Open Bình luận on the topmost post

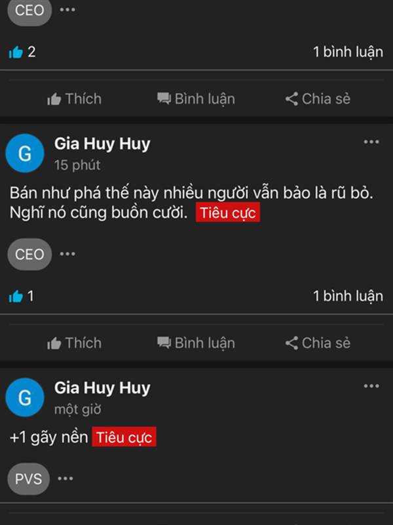(196, 99)
